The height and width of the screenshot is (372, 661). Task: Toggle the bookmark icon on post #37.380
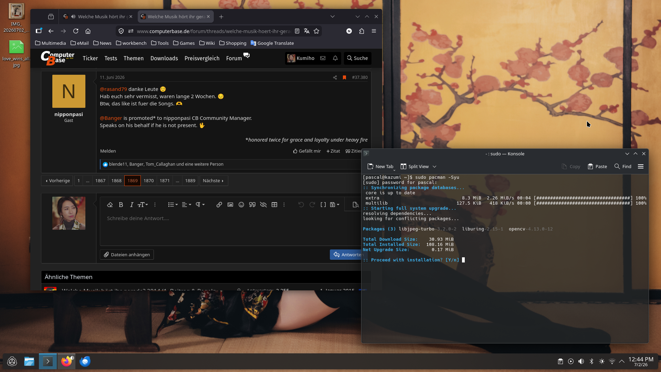pyautogui.click(x=344, y=77)
